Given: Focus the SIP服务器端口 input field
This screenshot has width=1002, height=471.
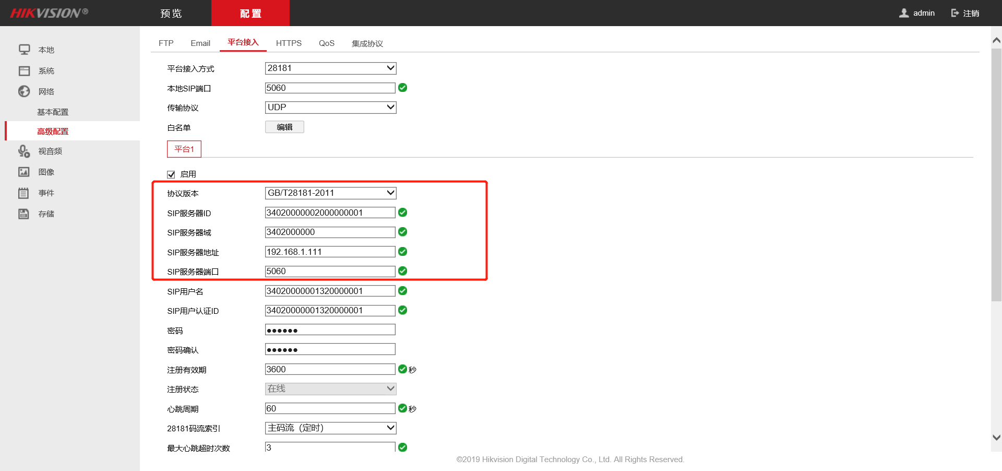Looking at the screenshot, I should [330, 271].
